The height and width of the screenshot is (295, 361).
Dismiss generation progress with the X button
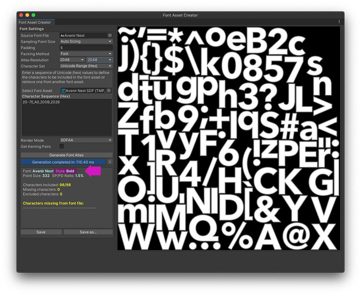(110, 162)
